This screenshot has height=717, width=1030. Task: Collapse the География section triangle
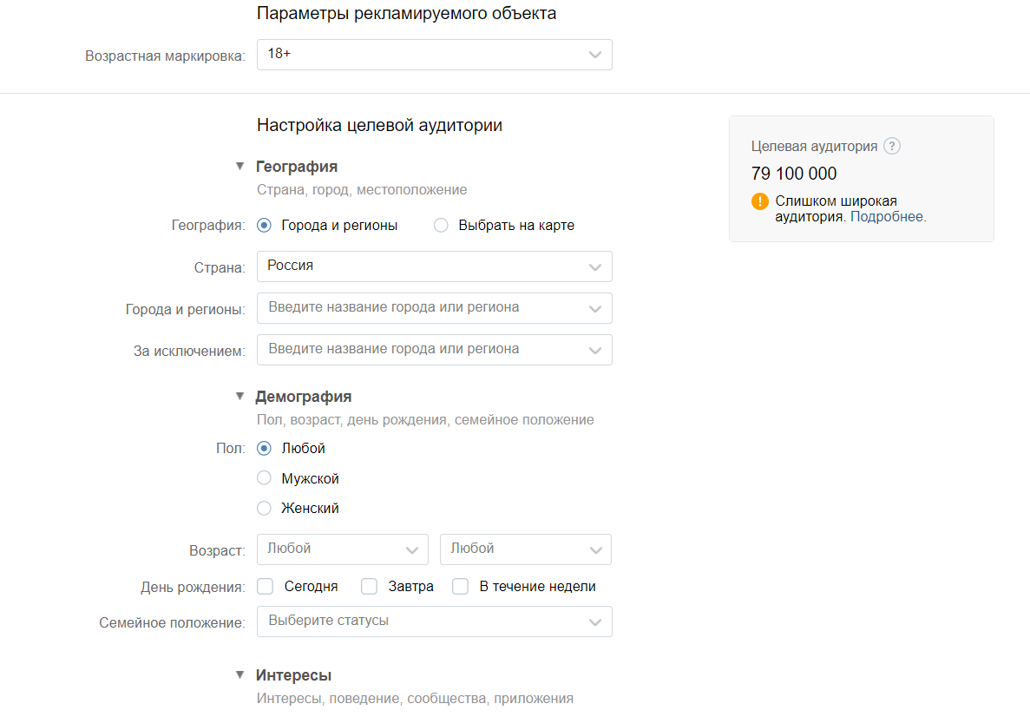[239, 166]
